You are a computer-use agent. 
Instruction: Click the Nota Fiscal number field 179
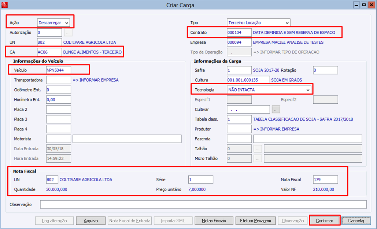click(x=326, y=180)
